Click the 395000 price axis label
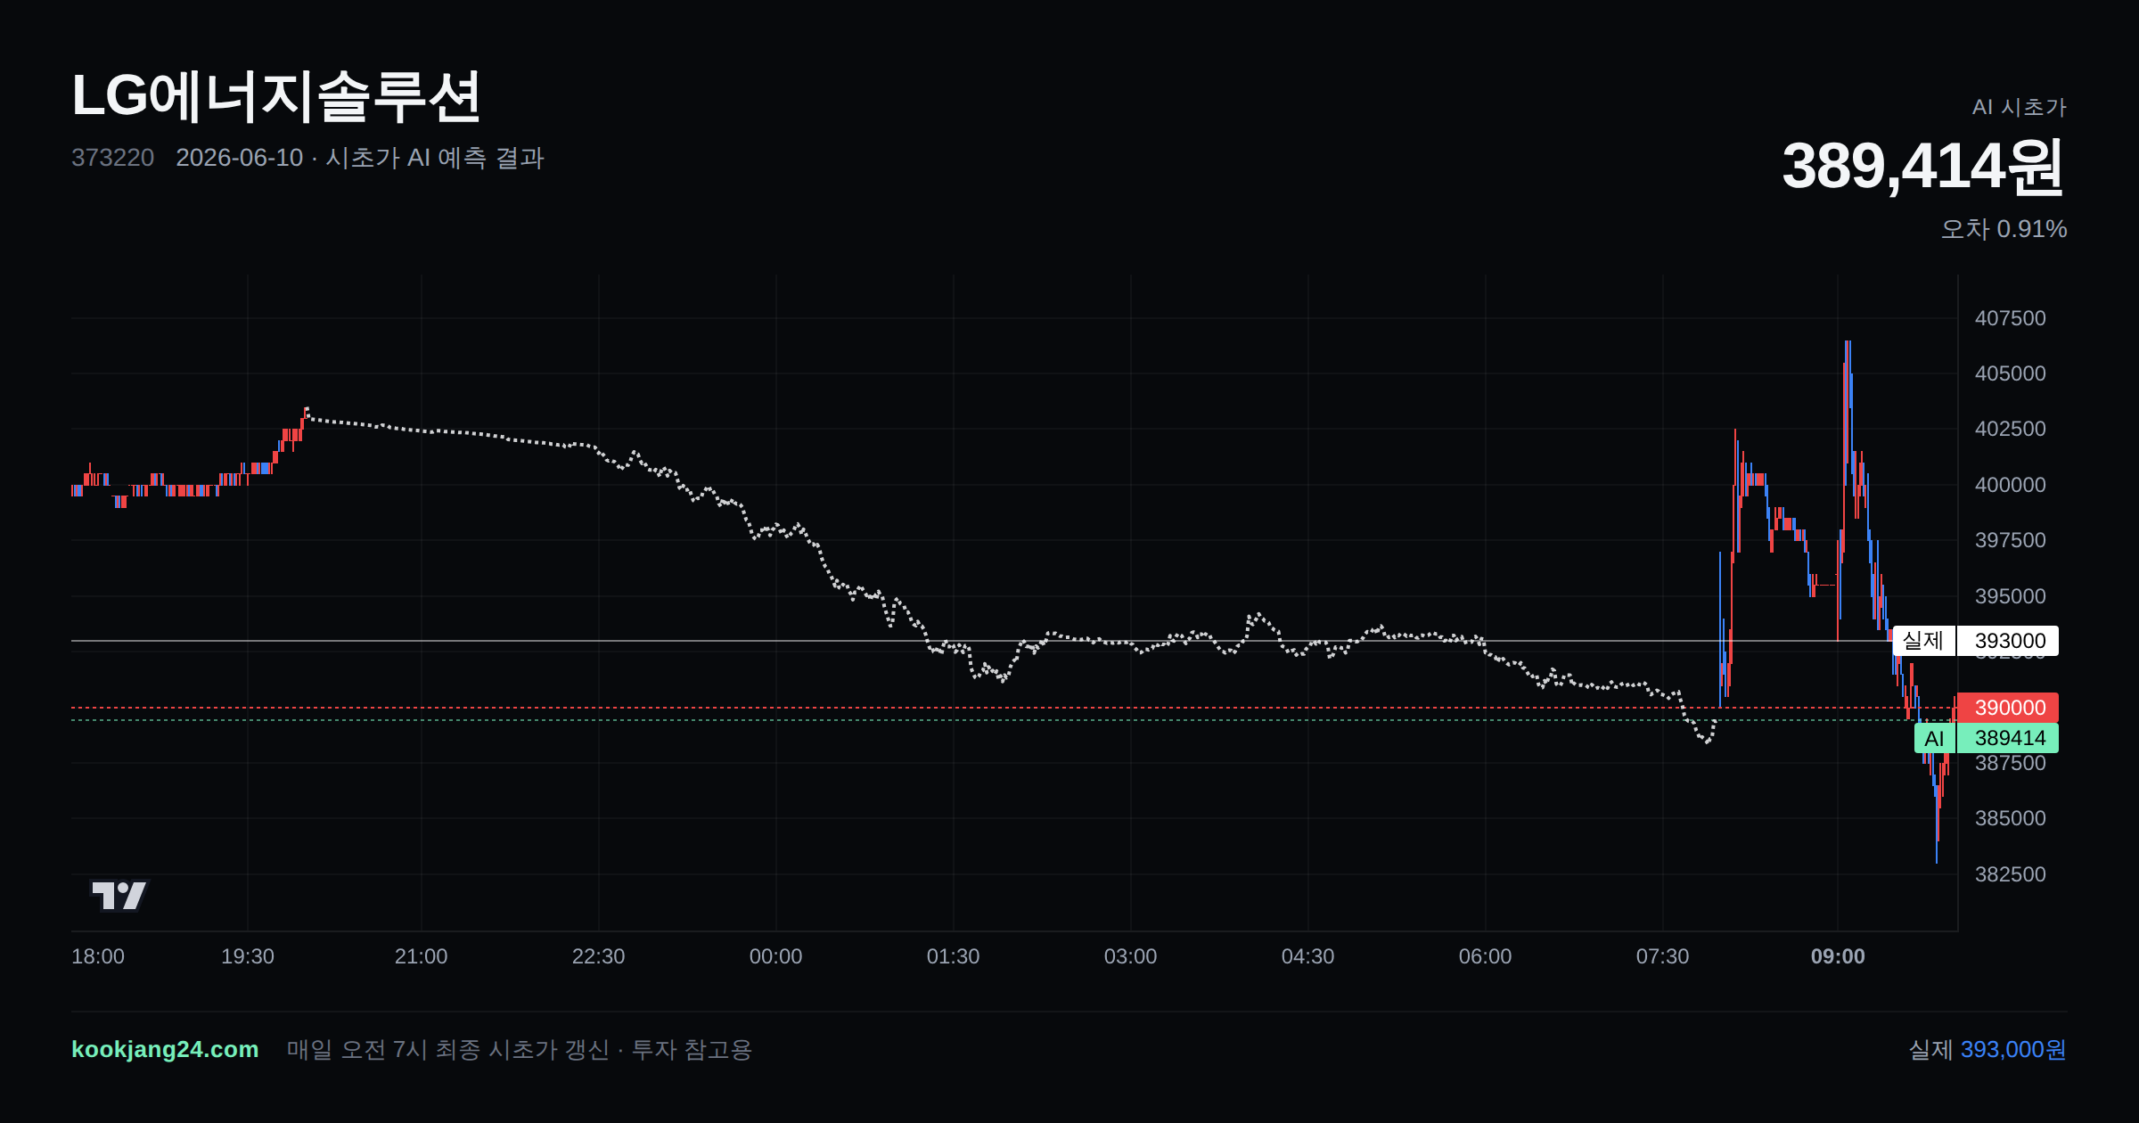The image size is (2139, 1123). point(2010,596)
